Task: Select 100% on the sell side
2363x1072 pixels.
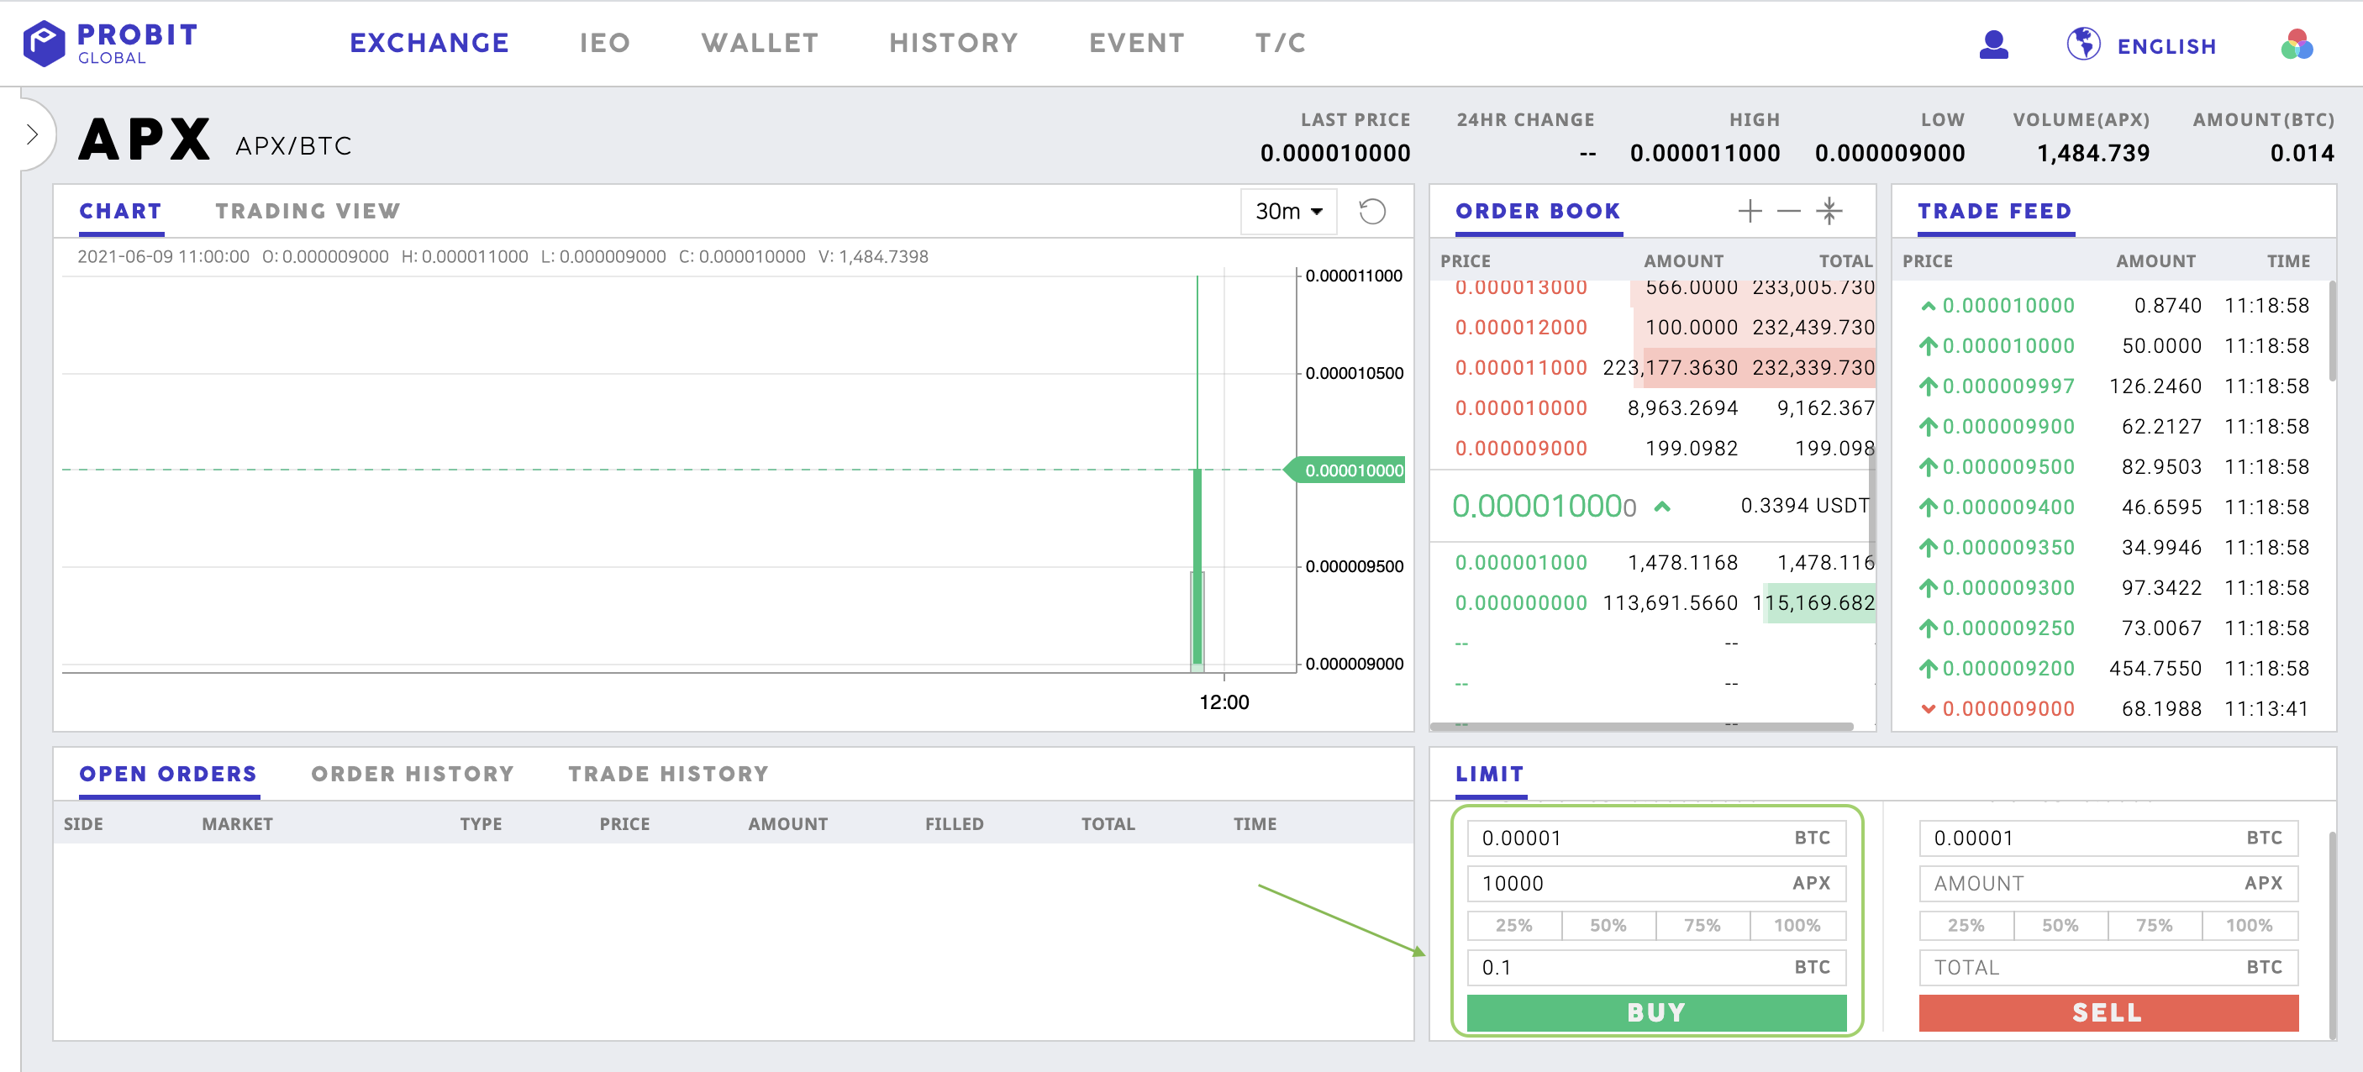Action: (2250, 926)
